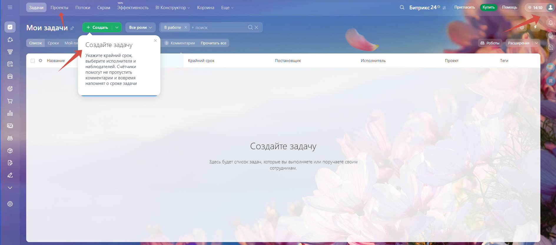Select the 'Сроки' view tab
Viewport: 556px width, 245px height.
click(x=53, y=43)
